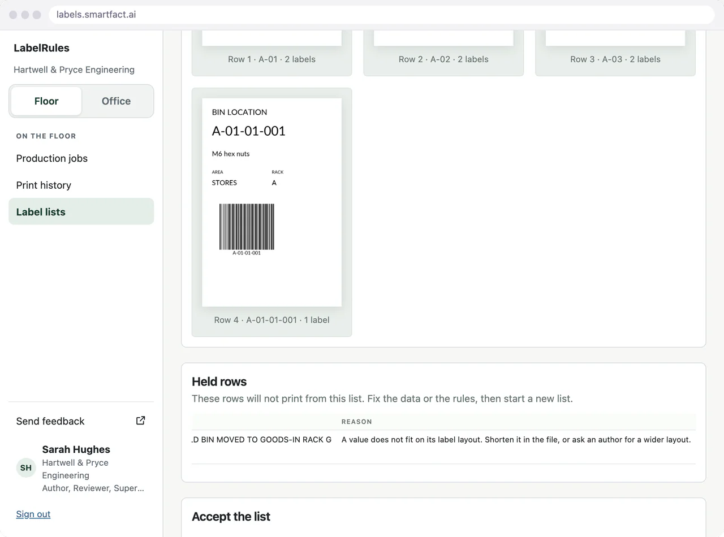Screen dimensions: 724x537
Task: Click the M6 hex nuts description on the label
Action: pos(231,154)
